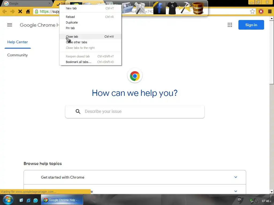Open the Help Center navigation menu
Screen dimensions: 274x205
pyautogui.click(x=10, y=25)
